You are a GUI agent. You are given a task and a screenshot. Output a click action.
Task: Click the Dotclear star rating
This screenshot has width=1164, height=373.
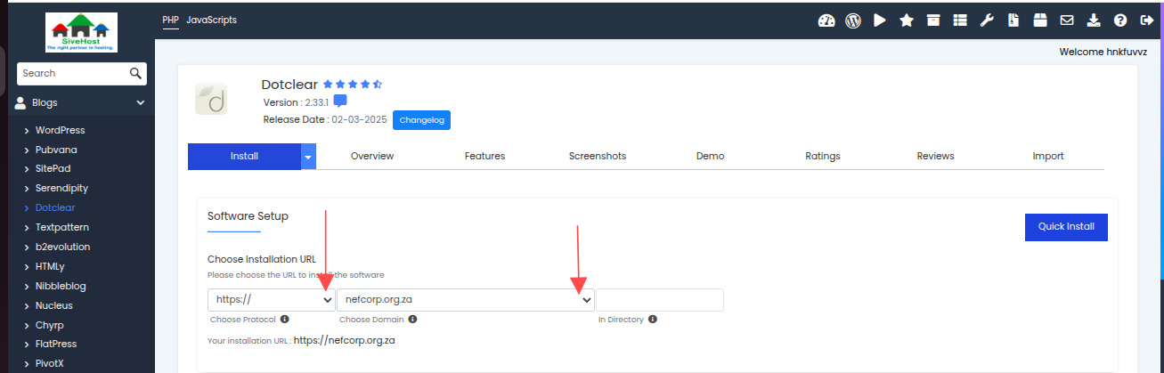click(x=353, y=85)
